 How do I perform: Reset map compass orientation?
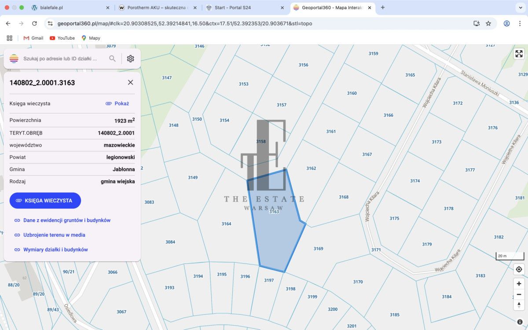[519, 304]
